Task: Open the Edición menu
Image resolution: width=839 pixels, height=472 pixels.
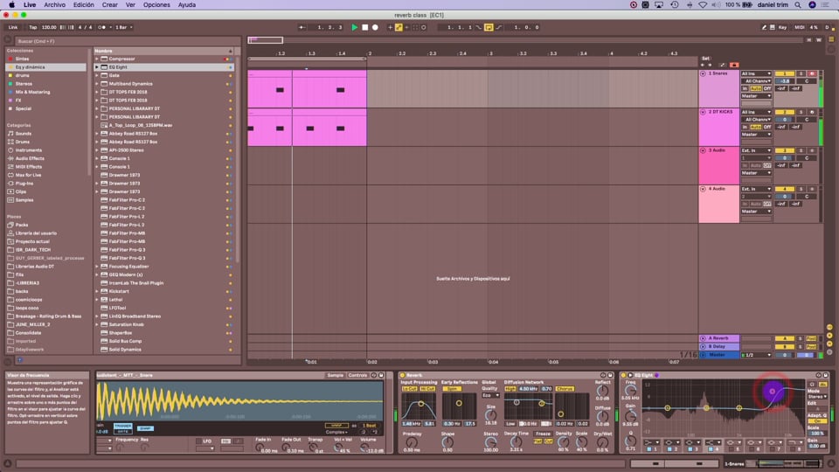Action: coord(84,5)
